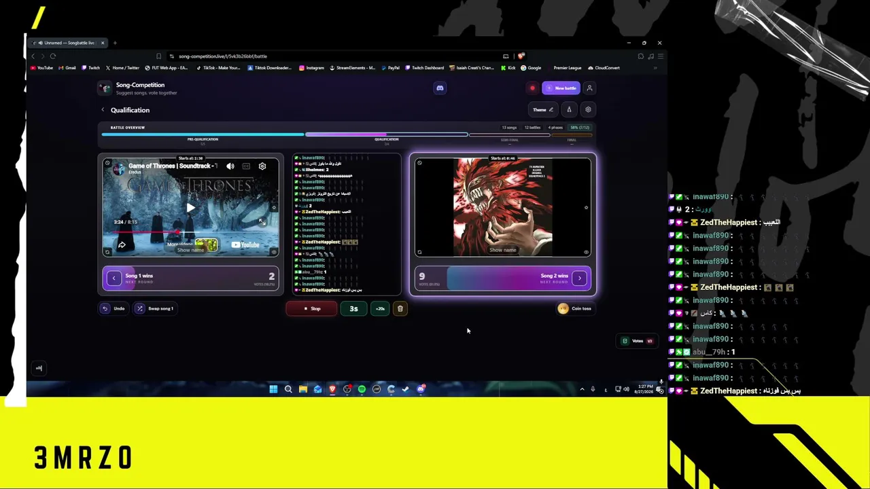Screen dimensions: 870x489
Task: Toggle song 2 video visibility eye
Action: click(x=586, y=253)
